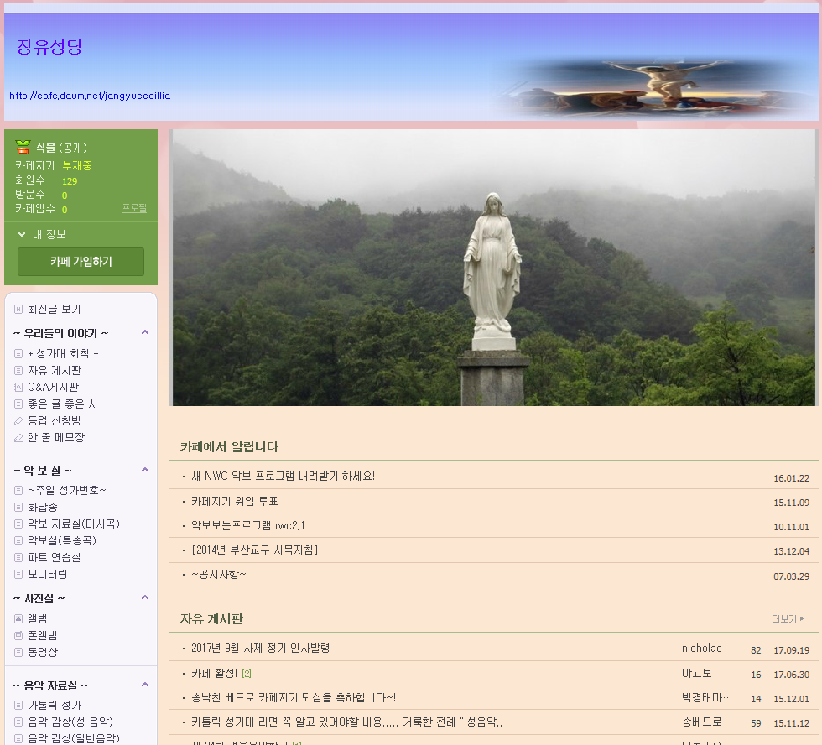Open notice [2014년 부산교구 사목지침]

[255, 550]
